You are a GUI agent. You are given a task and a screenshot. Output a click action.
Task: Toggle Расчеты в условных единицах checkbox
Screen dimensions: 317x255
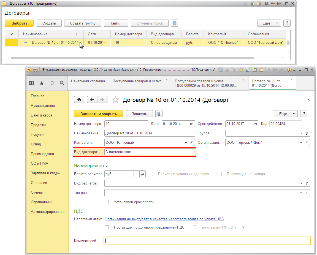151,174
